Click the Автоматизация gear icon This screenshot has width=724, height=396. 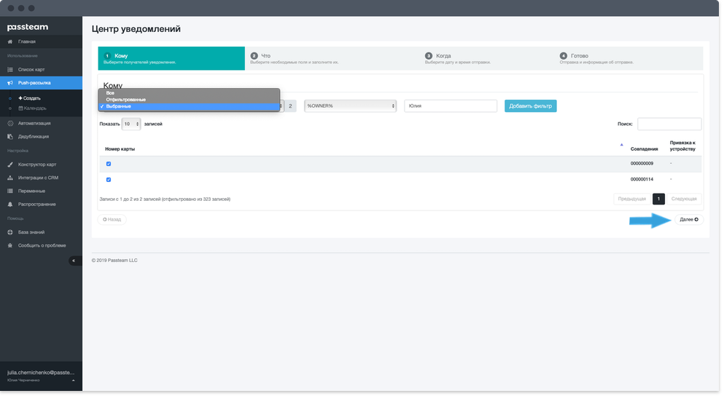10,124
